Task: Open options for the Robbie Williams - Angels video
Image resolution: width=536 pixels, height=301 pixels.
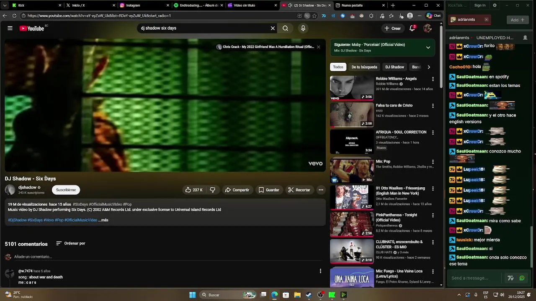Action: click(433, 79)
